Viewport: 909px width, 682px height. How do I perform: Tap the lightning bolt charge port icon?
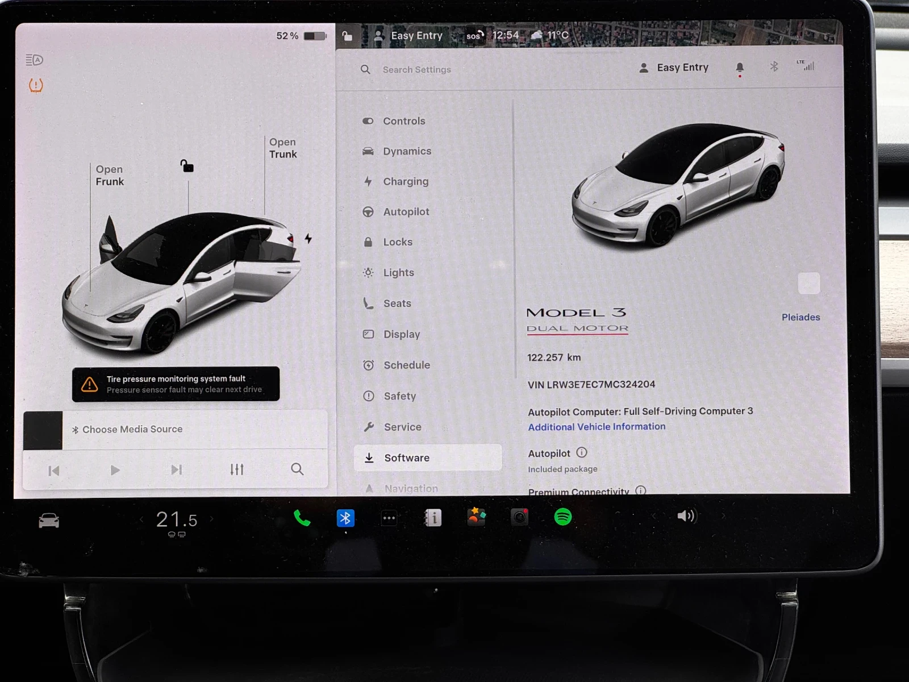click(307, 239)
